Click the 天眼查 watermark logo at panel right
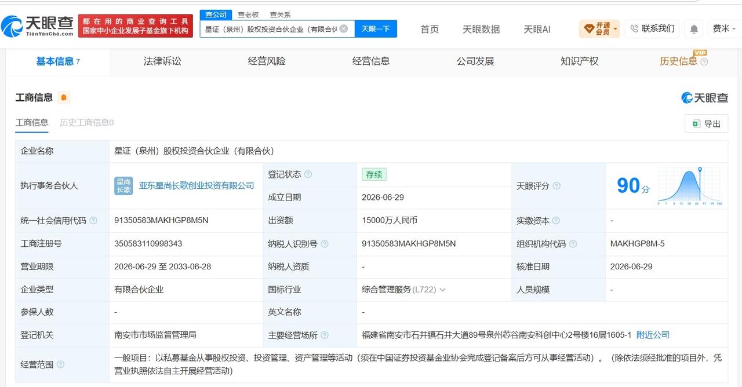742x387 pixels. tap(704, 98)
